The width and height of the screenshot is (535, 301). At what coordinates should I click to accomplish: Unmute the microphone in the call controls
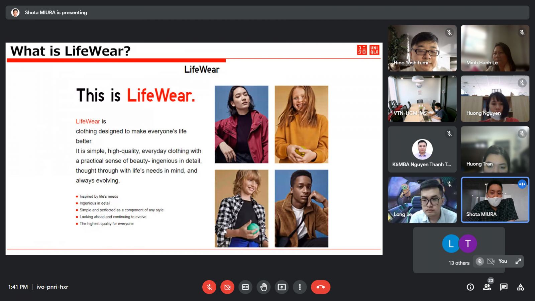point(209,287)
